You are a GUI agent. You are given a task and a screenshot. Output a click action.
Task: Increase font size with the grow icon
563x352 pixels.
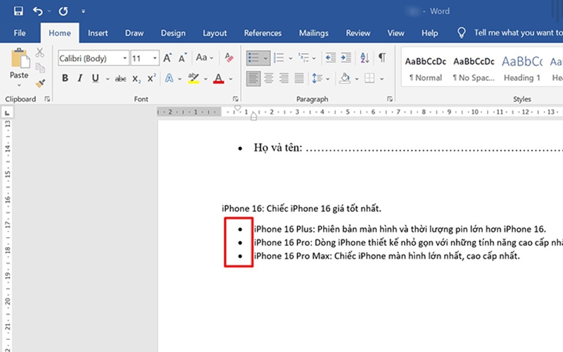[167, 58]
